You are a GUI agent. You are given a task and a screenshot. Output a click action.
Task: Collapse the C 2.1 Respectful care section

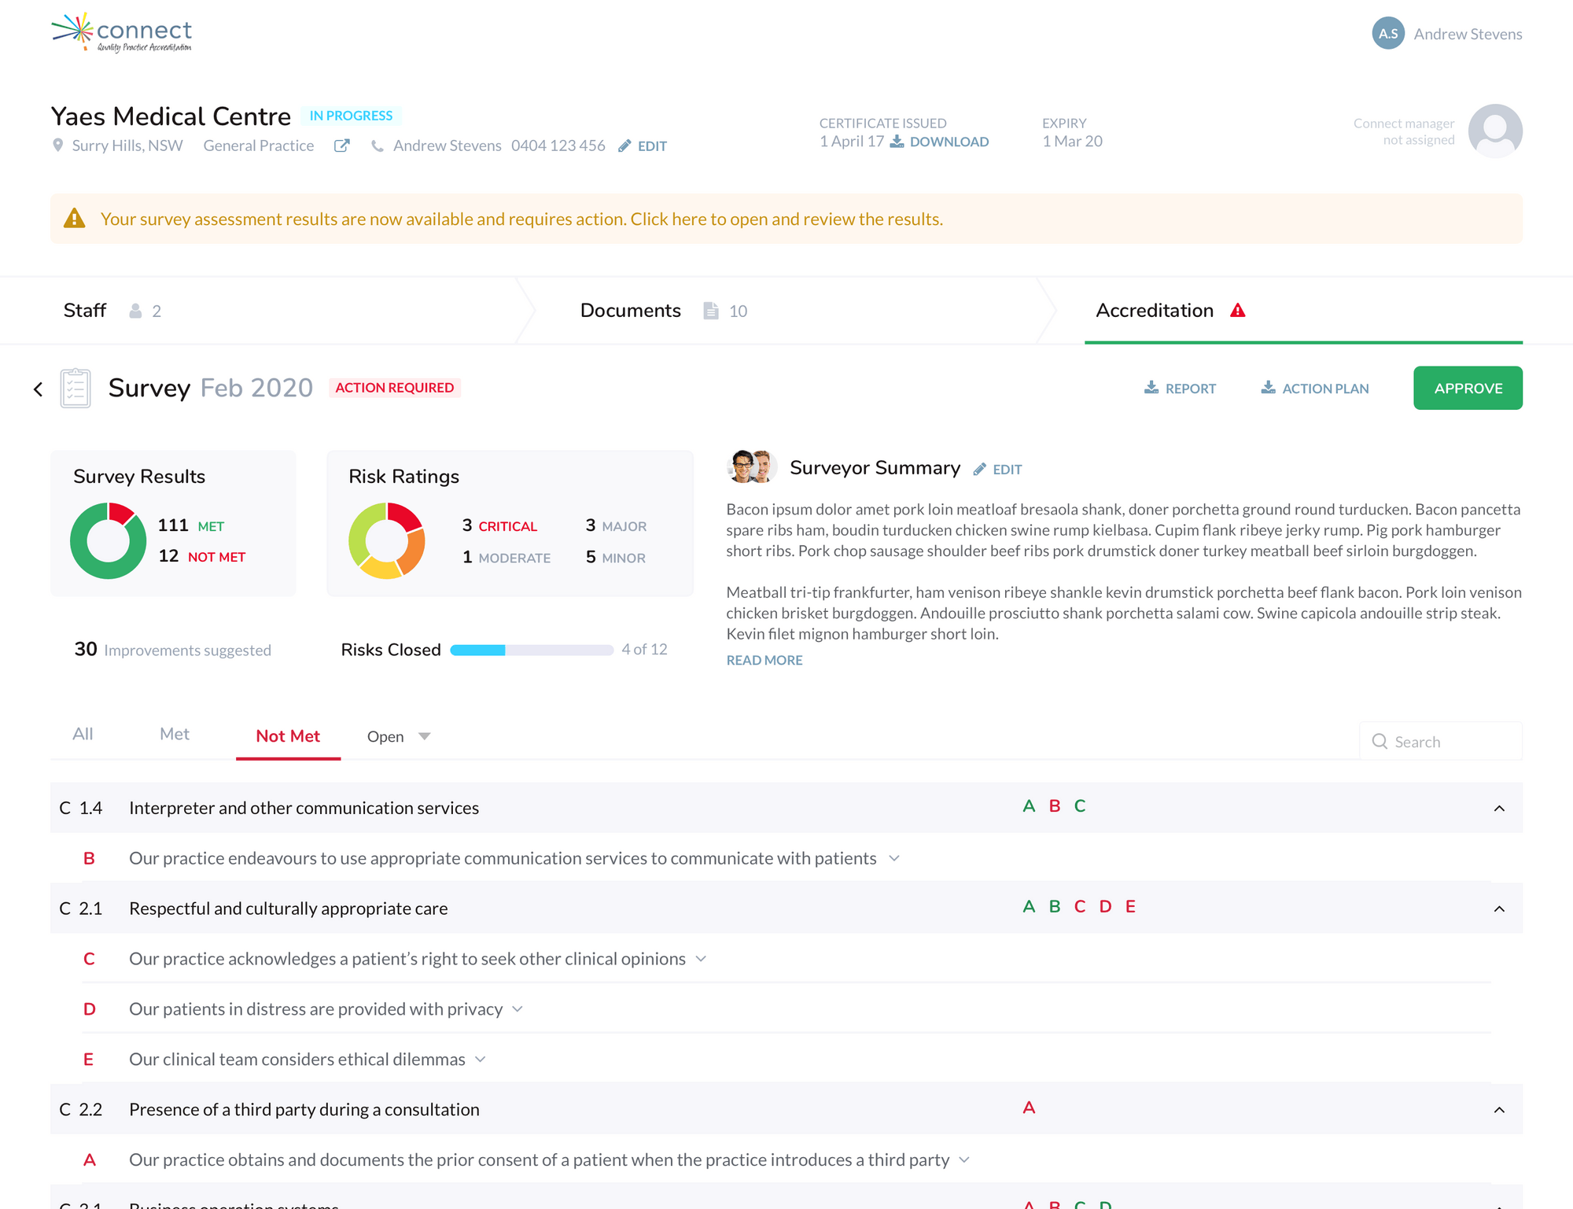click(x=1499, y=909)
